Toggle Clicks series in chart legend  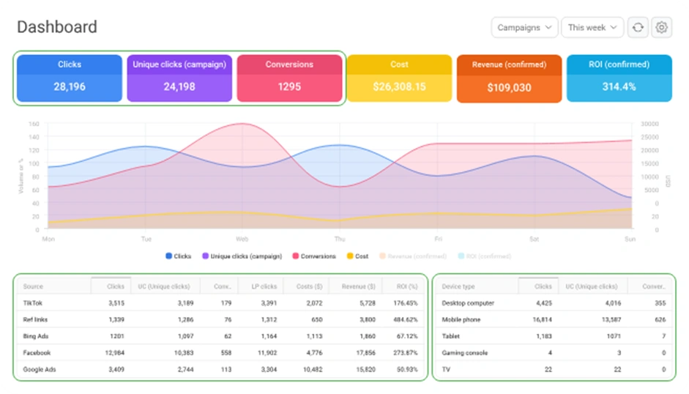tap(178, 256)
